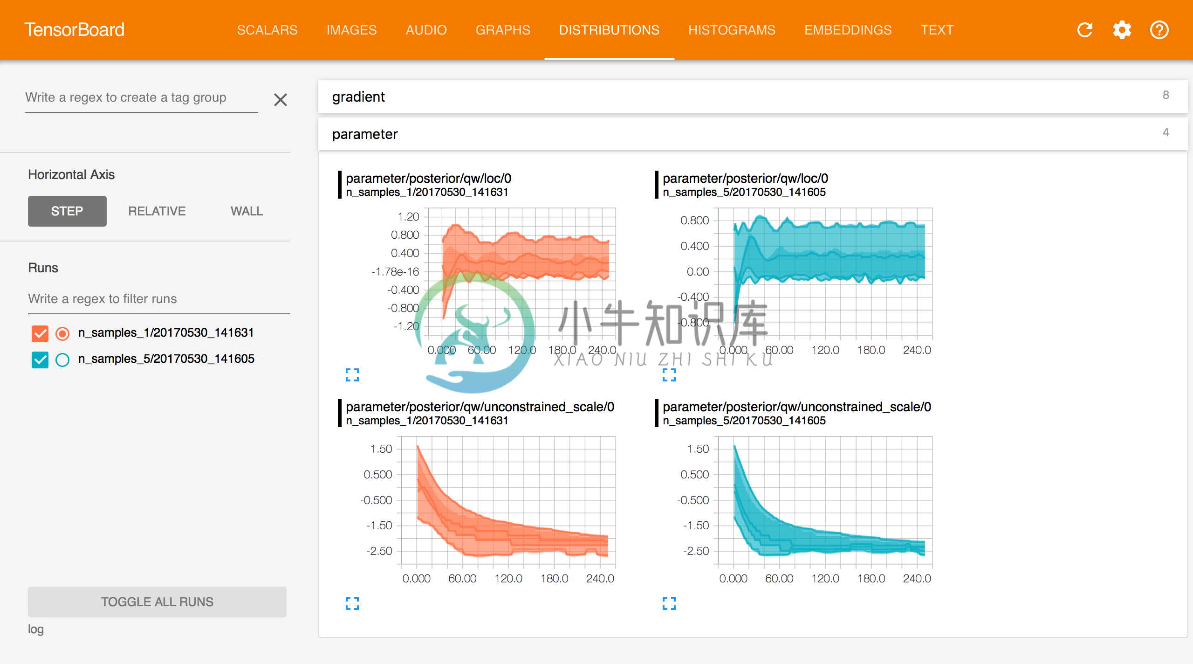Expand the n_samples_1 unconstrained_scale chart to fullscreen
1193x664 pixels.
tap(352, 603)
